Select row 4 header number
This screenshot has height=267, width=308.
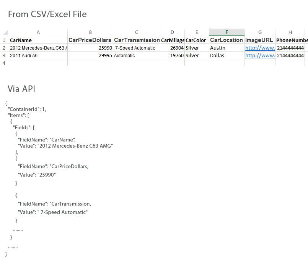coord(4,63)
